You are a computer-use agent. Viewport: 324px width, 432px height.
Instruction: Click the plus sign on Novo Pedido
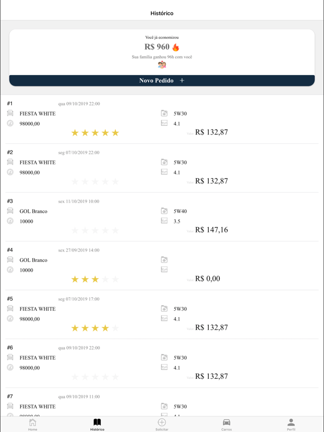tap(182, 80)
